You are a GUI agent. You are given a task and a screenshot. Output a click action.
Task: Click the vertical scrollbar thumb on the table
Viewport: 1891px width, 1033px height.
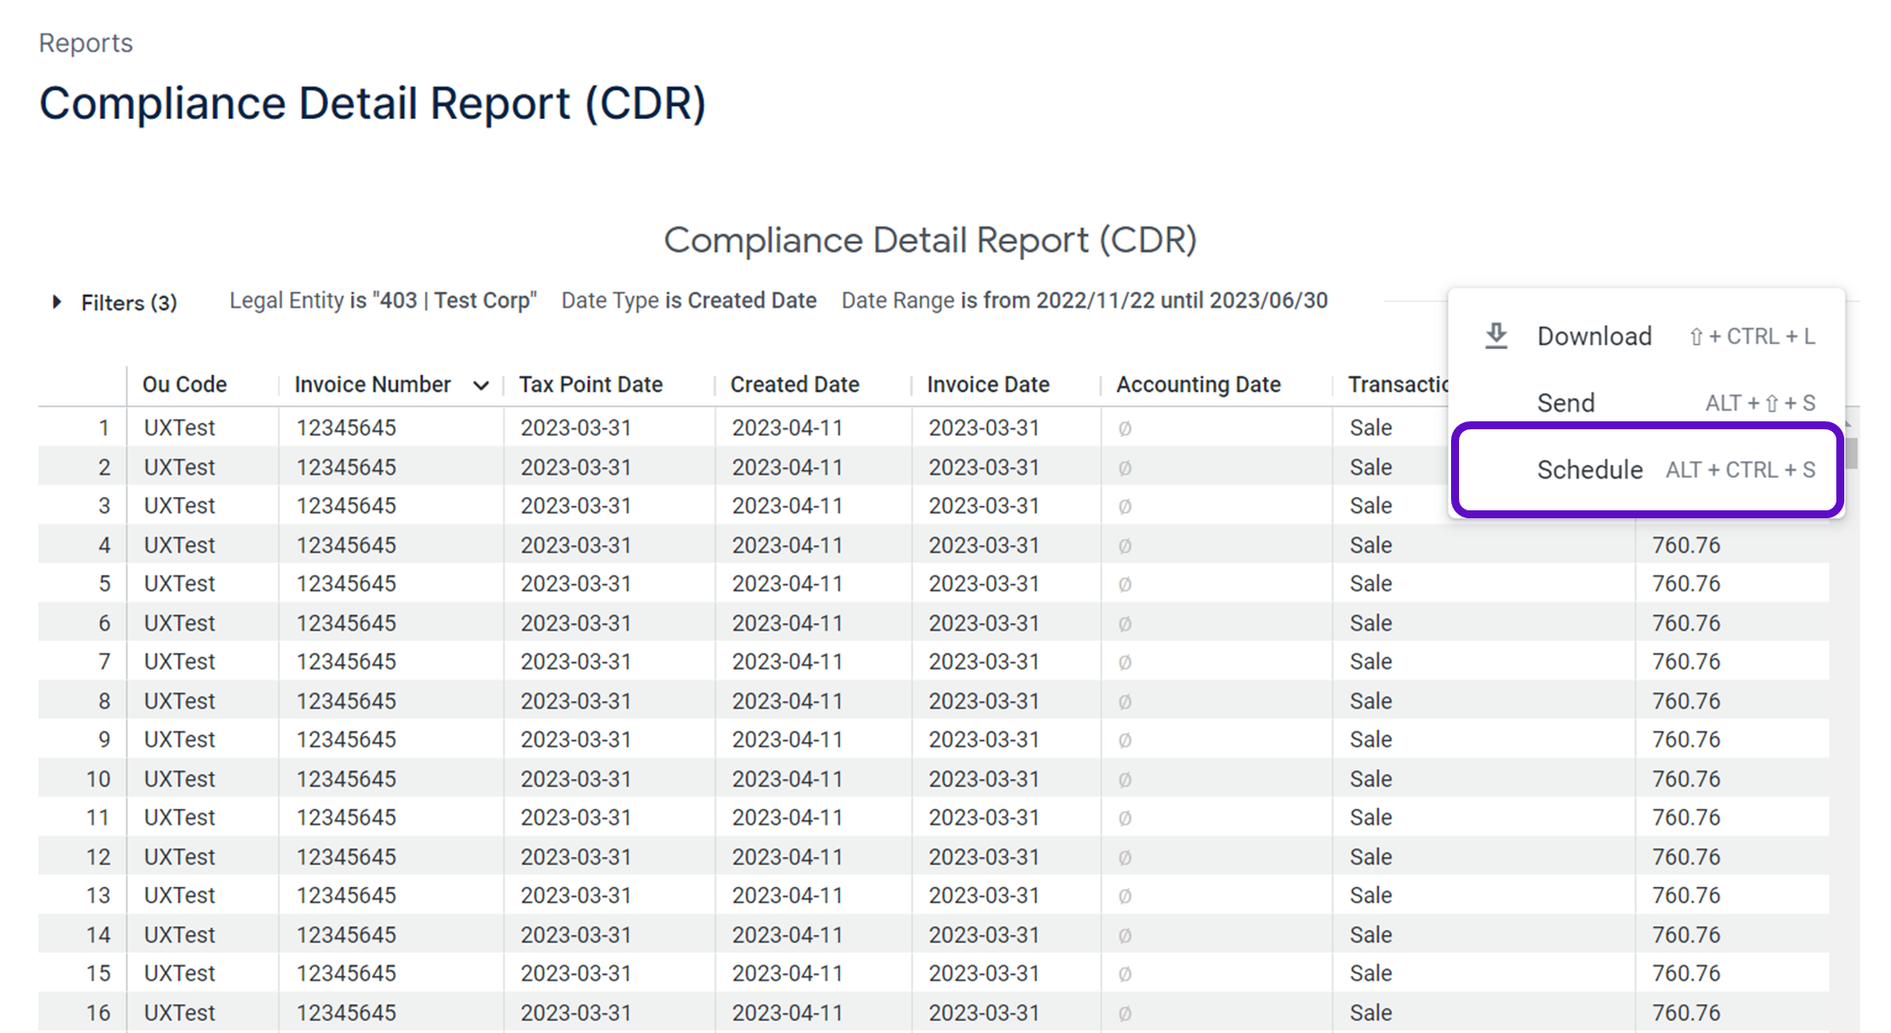pyautogui.click(x=1851, y=454)
